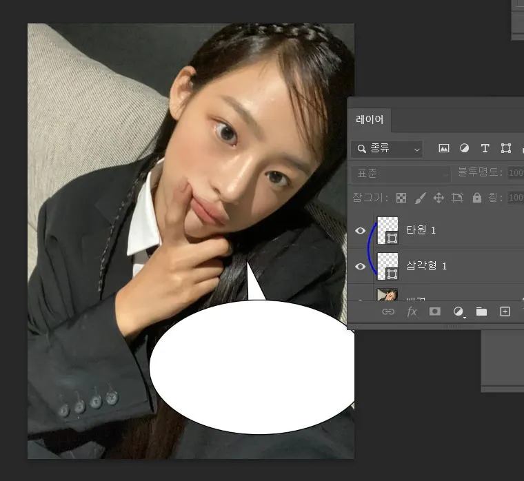Click the white ellipse speech bubble on canvas
Screen dimensions: 524x481
252,367
